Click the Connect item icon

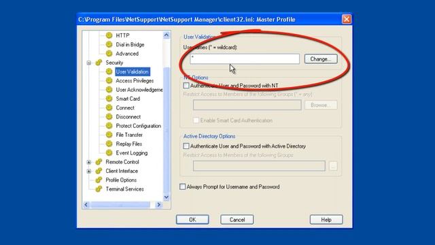pyautogui.click(x=109, y=108)
